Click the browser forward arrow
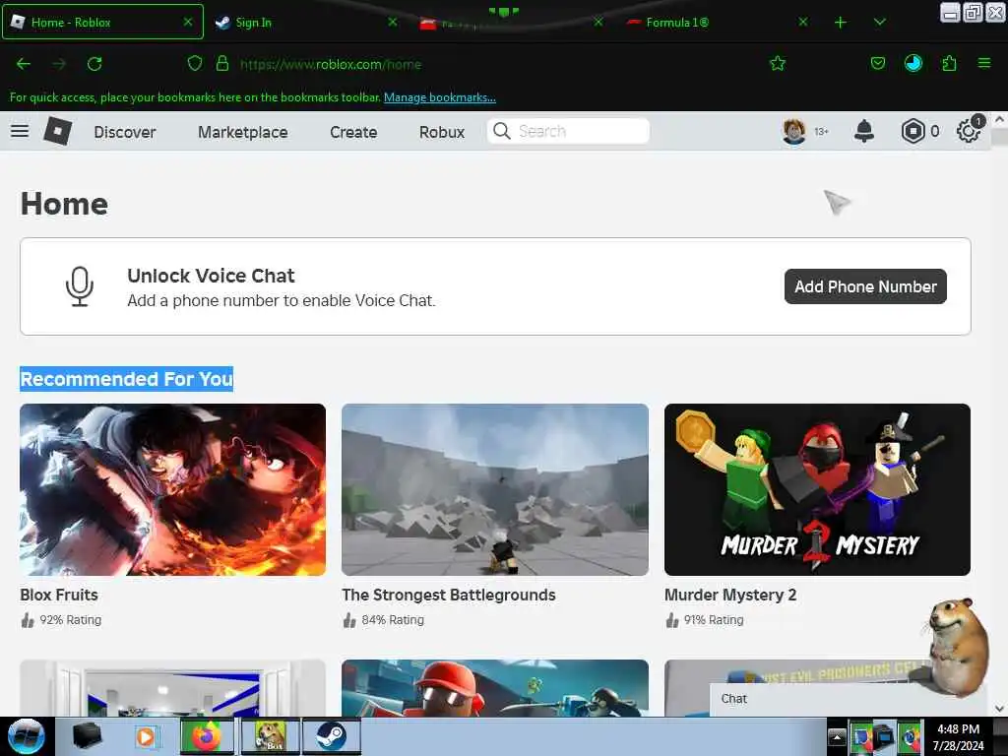This screenshot has height=756, width=1008. pyautogui.click(x=59, y=64)
